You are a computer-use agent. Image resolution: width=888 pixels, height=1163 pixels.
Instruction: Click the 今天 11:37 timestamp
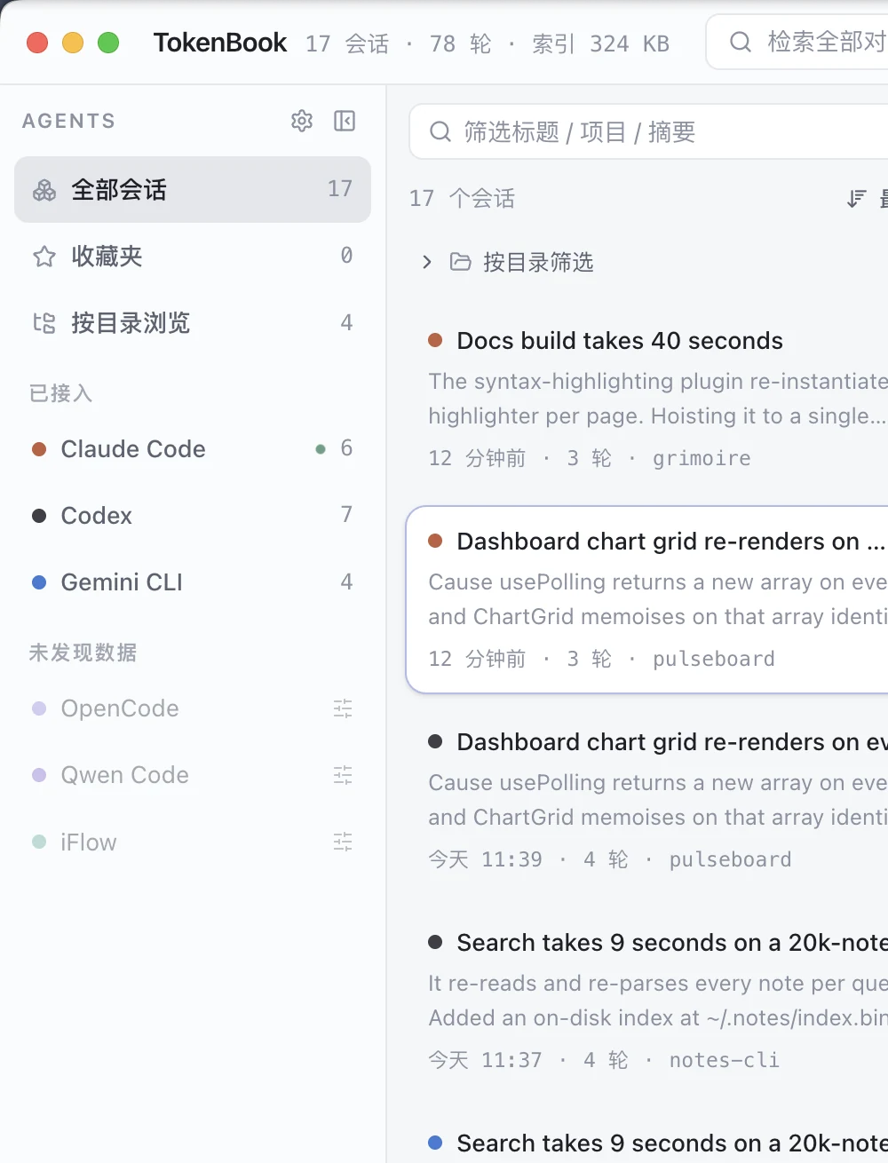pyautogui.click(x=486, y=1060)
